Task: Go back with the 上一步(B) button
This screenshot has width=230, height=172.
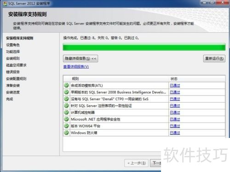Action: pyautogui.click(x=136, y=163)
